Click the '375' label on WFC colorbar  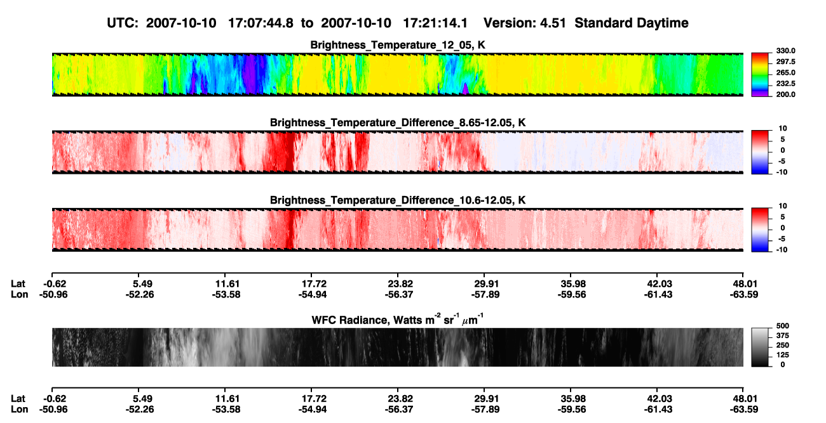coord(782,335)
